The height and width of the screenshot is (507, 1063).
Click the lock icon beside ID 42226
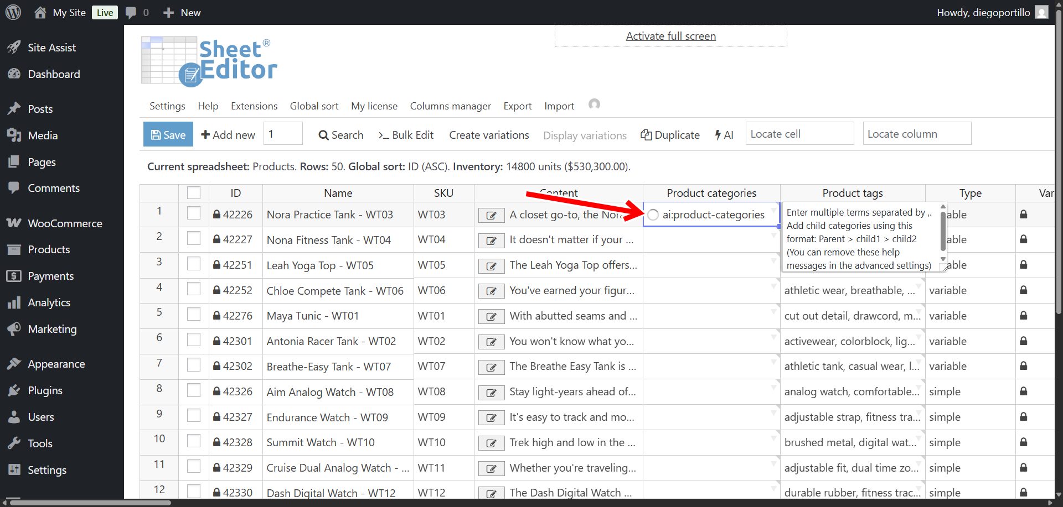(x=217, y=215)
